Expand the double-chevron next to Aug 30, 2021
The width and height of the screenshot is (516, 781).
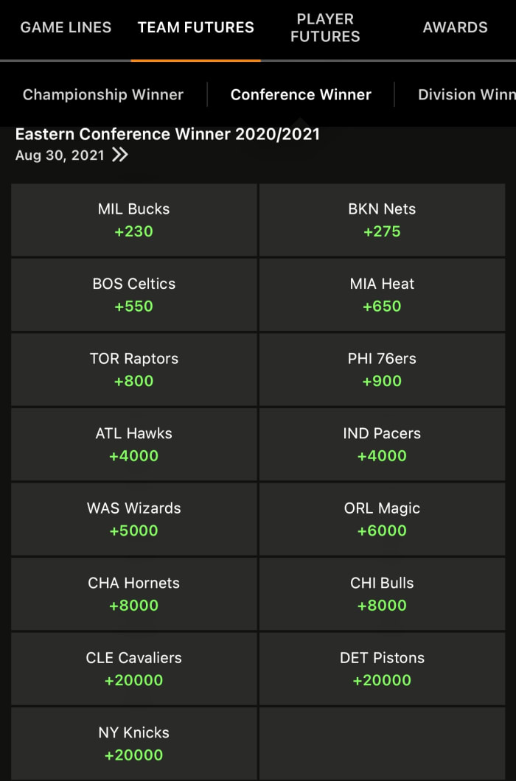click(120, 155)
